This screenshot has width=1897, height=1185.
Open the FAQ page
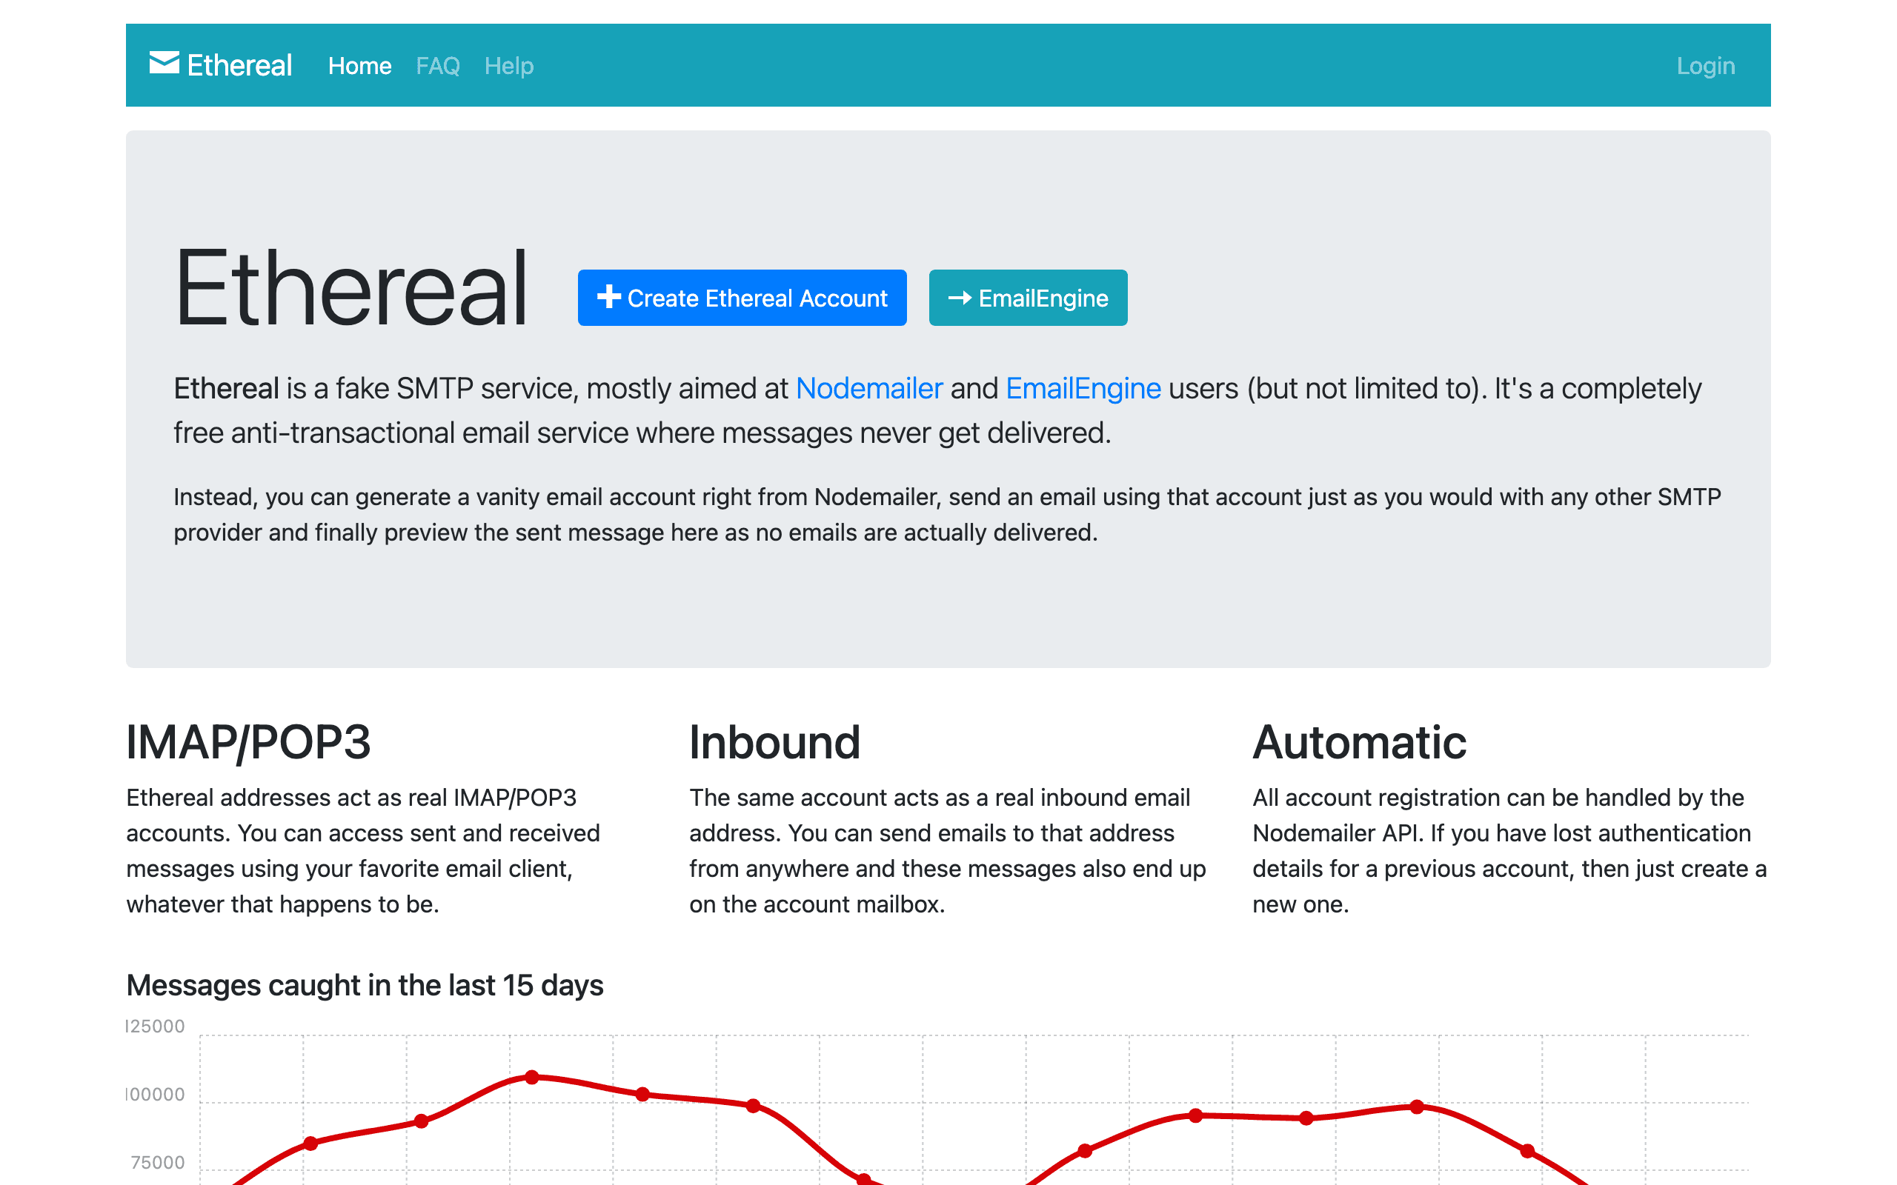coord(438,66)
